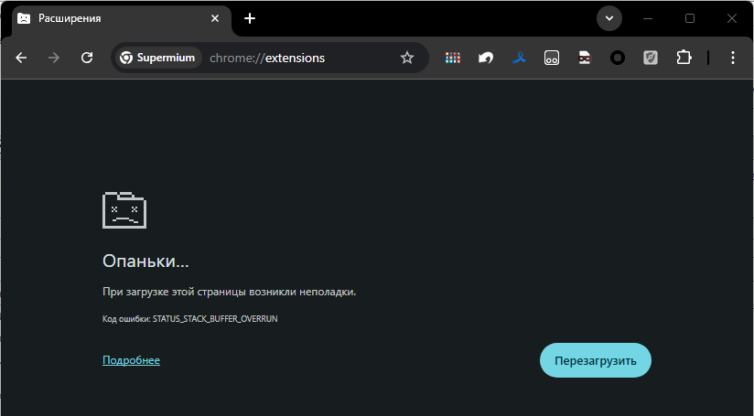Click the white curved undo-arrow extension icon
Image resolution: width=754 pixels, height=416 pixels.
486,59
